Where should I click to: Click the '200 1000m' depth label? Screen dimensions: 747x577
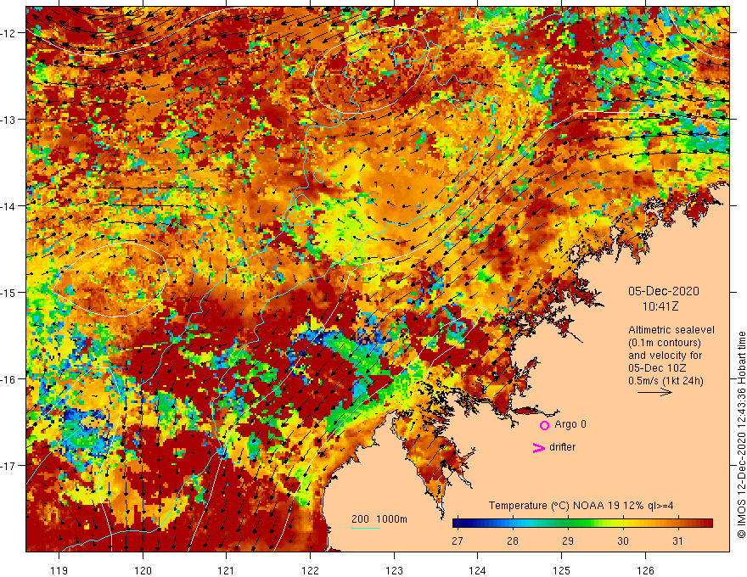379,519
